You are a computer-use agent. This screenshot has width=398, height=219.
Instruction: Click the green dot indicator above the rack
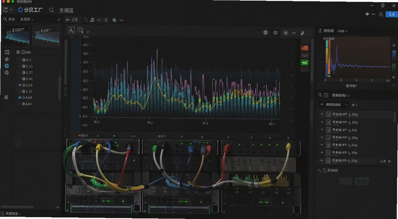pyautogui.click(x=114, y=136)
